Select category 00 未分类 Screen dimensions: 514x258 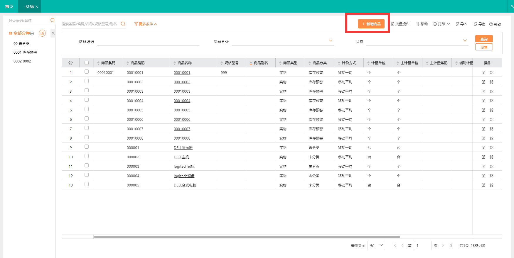pyautogui.click(x=21, y=44)
